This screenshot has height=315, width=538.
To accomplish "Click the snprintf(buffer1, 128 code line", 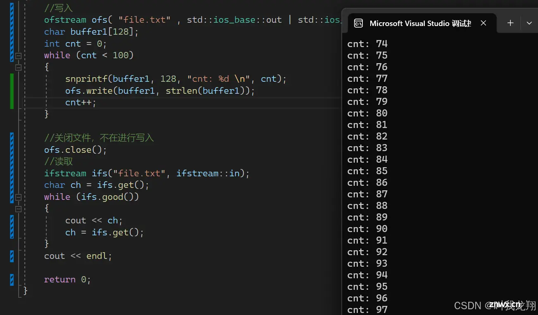I will tap(176, 79).
